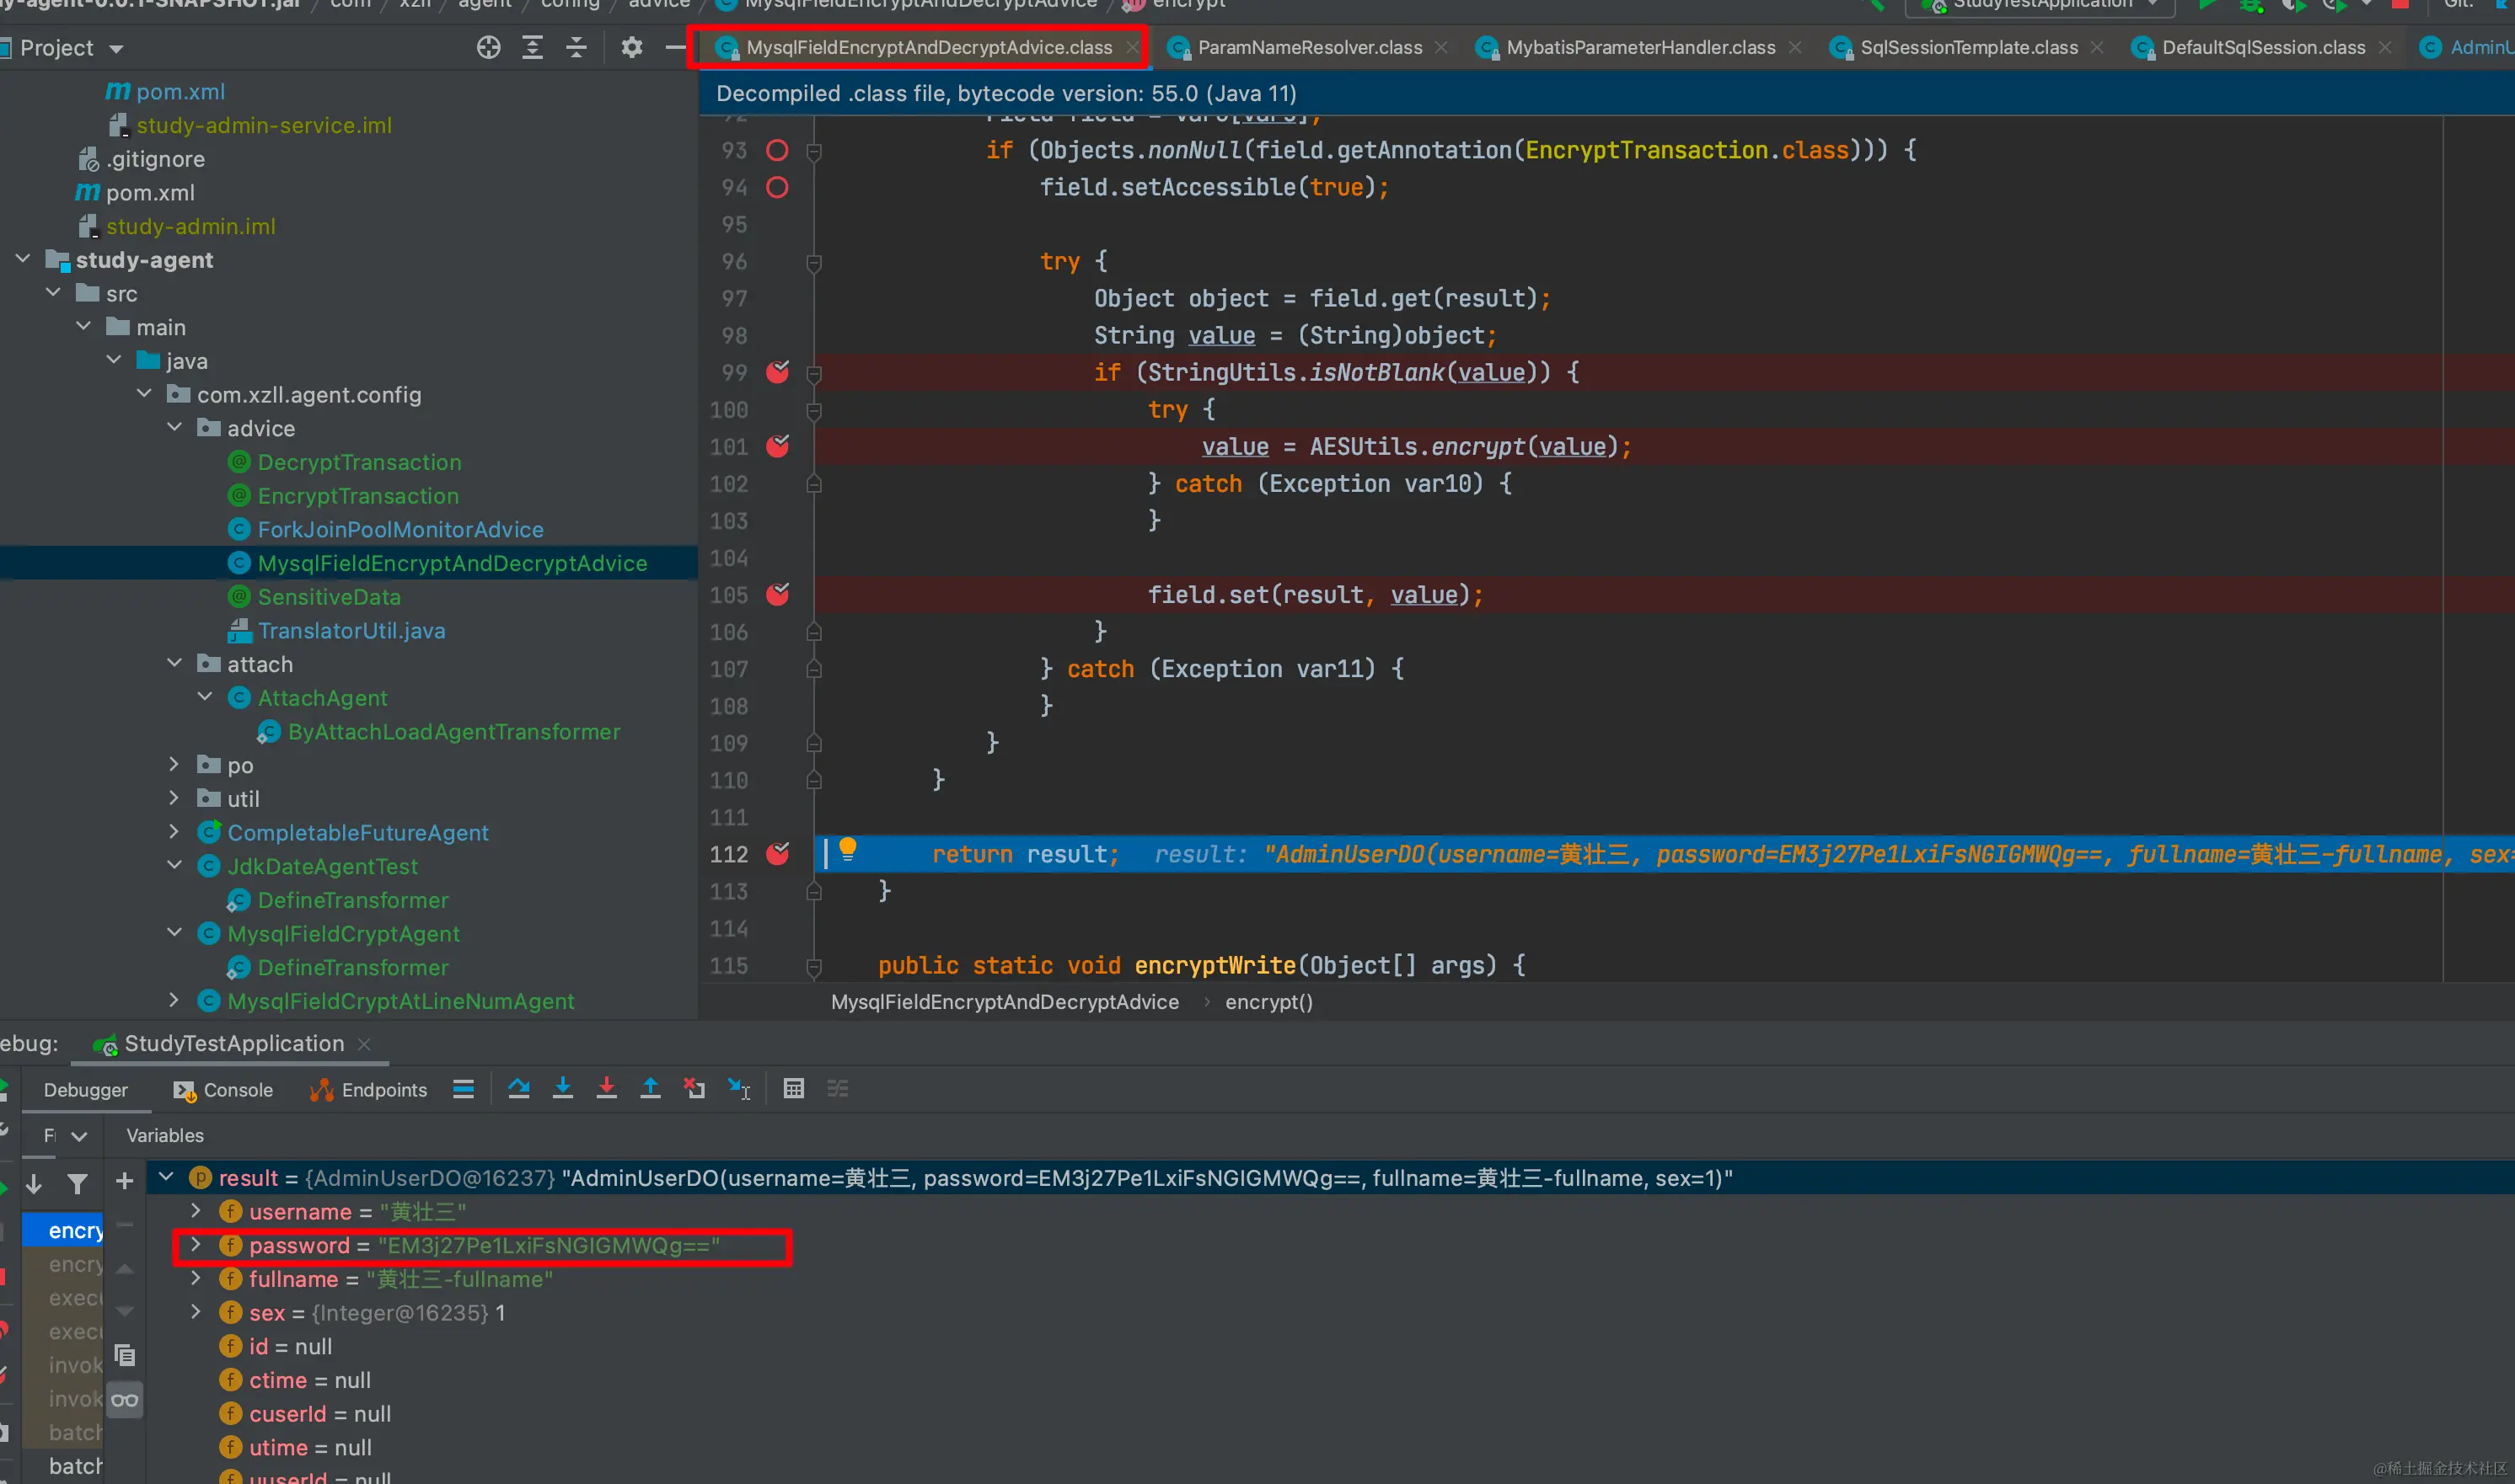Toggle the breakpoint on line 105
Image resolution: width=2515 pixels, height=1484 pixels.
(777, 595)
